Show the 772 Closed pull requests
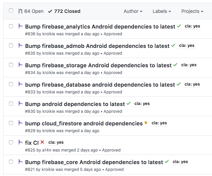This screenshot has width=212, height=176. coord(64,11)
